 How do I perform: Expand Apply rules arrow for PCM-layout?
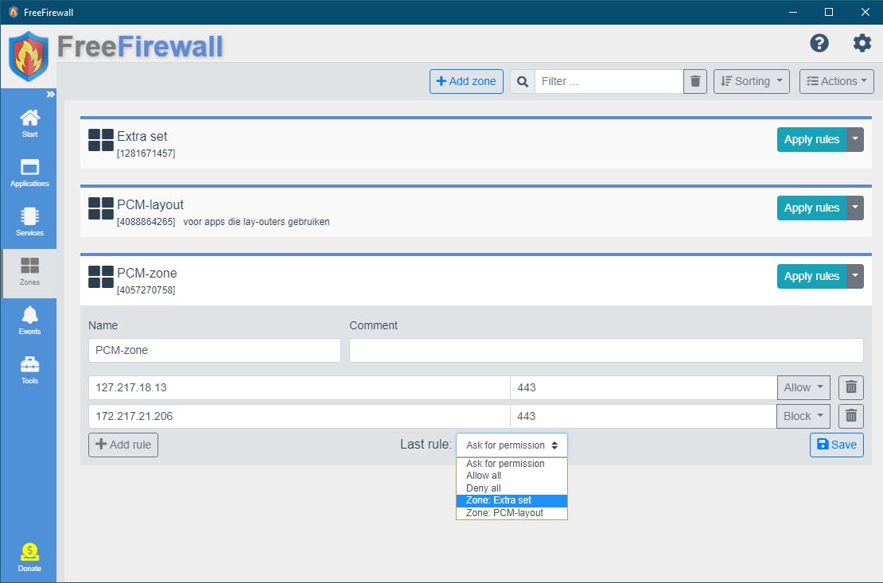coord(855,208)
